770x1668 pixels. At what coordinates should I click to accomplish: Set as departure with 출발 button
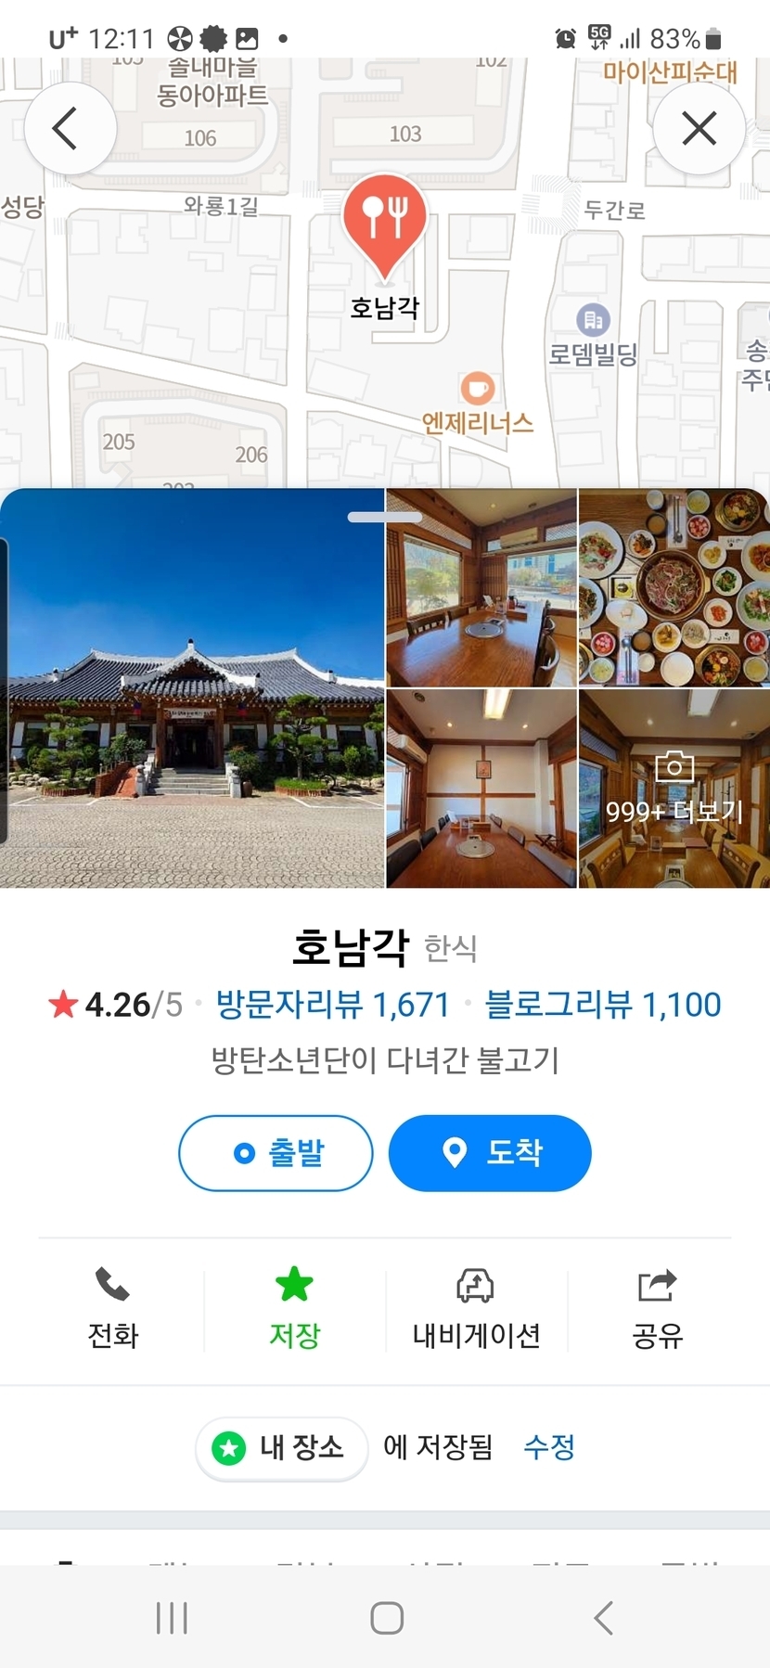click(276, 1153)
